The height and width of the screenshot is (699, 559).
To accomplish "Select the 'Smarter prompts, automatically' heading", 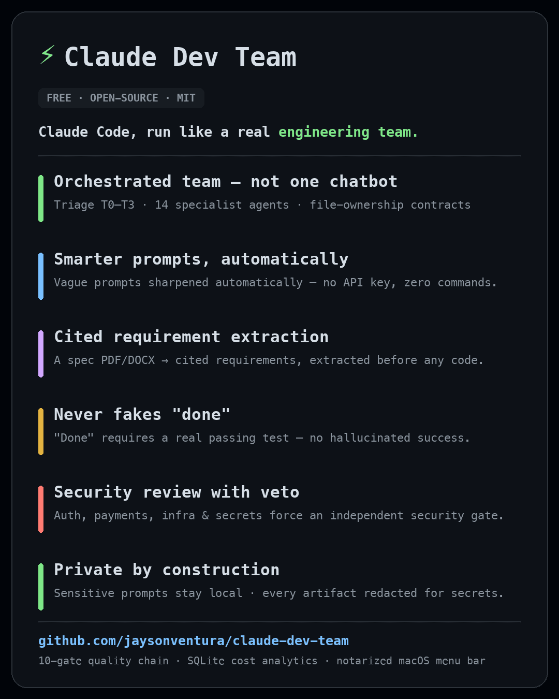I will click(x=201, y=259).
